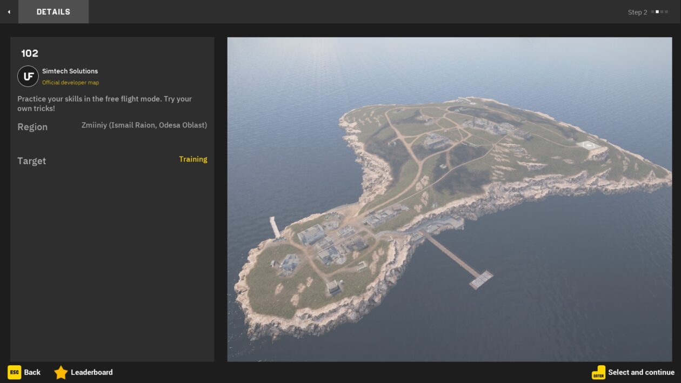The height and width of the screenshot is (383, 681).
Task: Click the map title 102
Action: tap(30, 53)
